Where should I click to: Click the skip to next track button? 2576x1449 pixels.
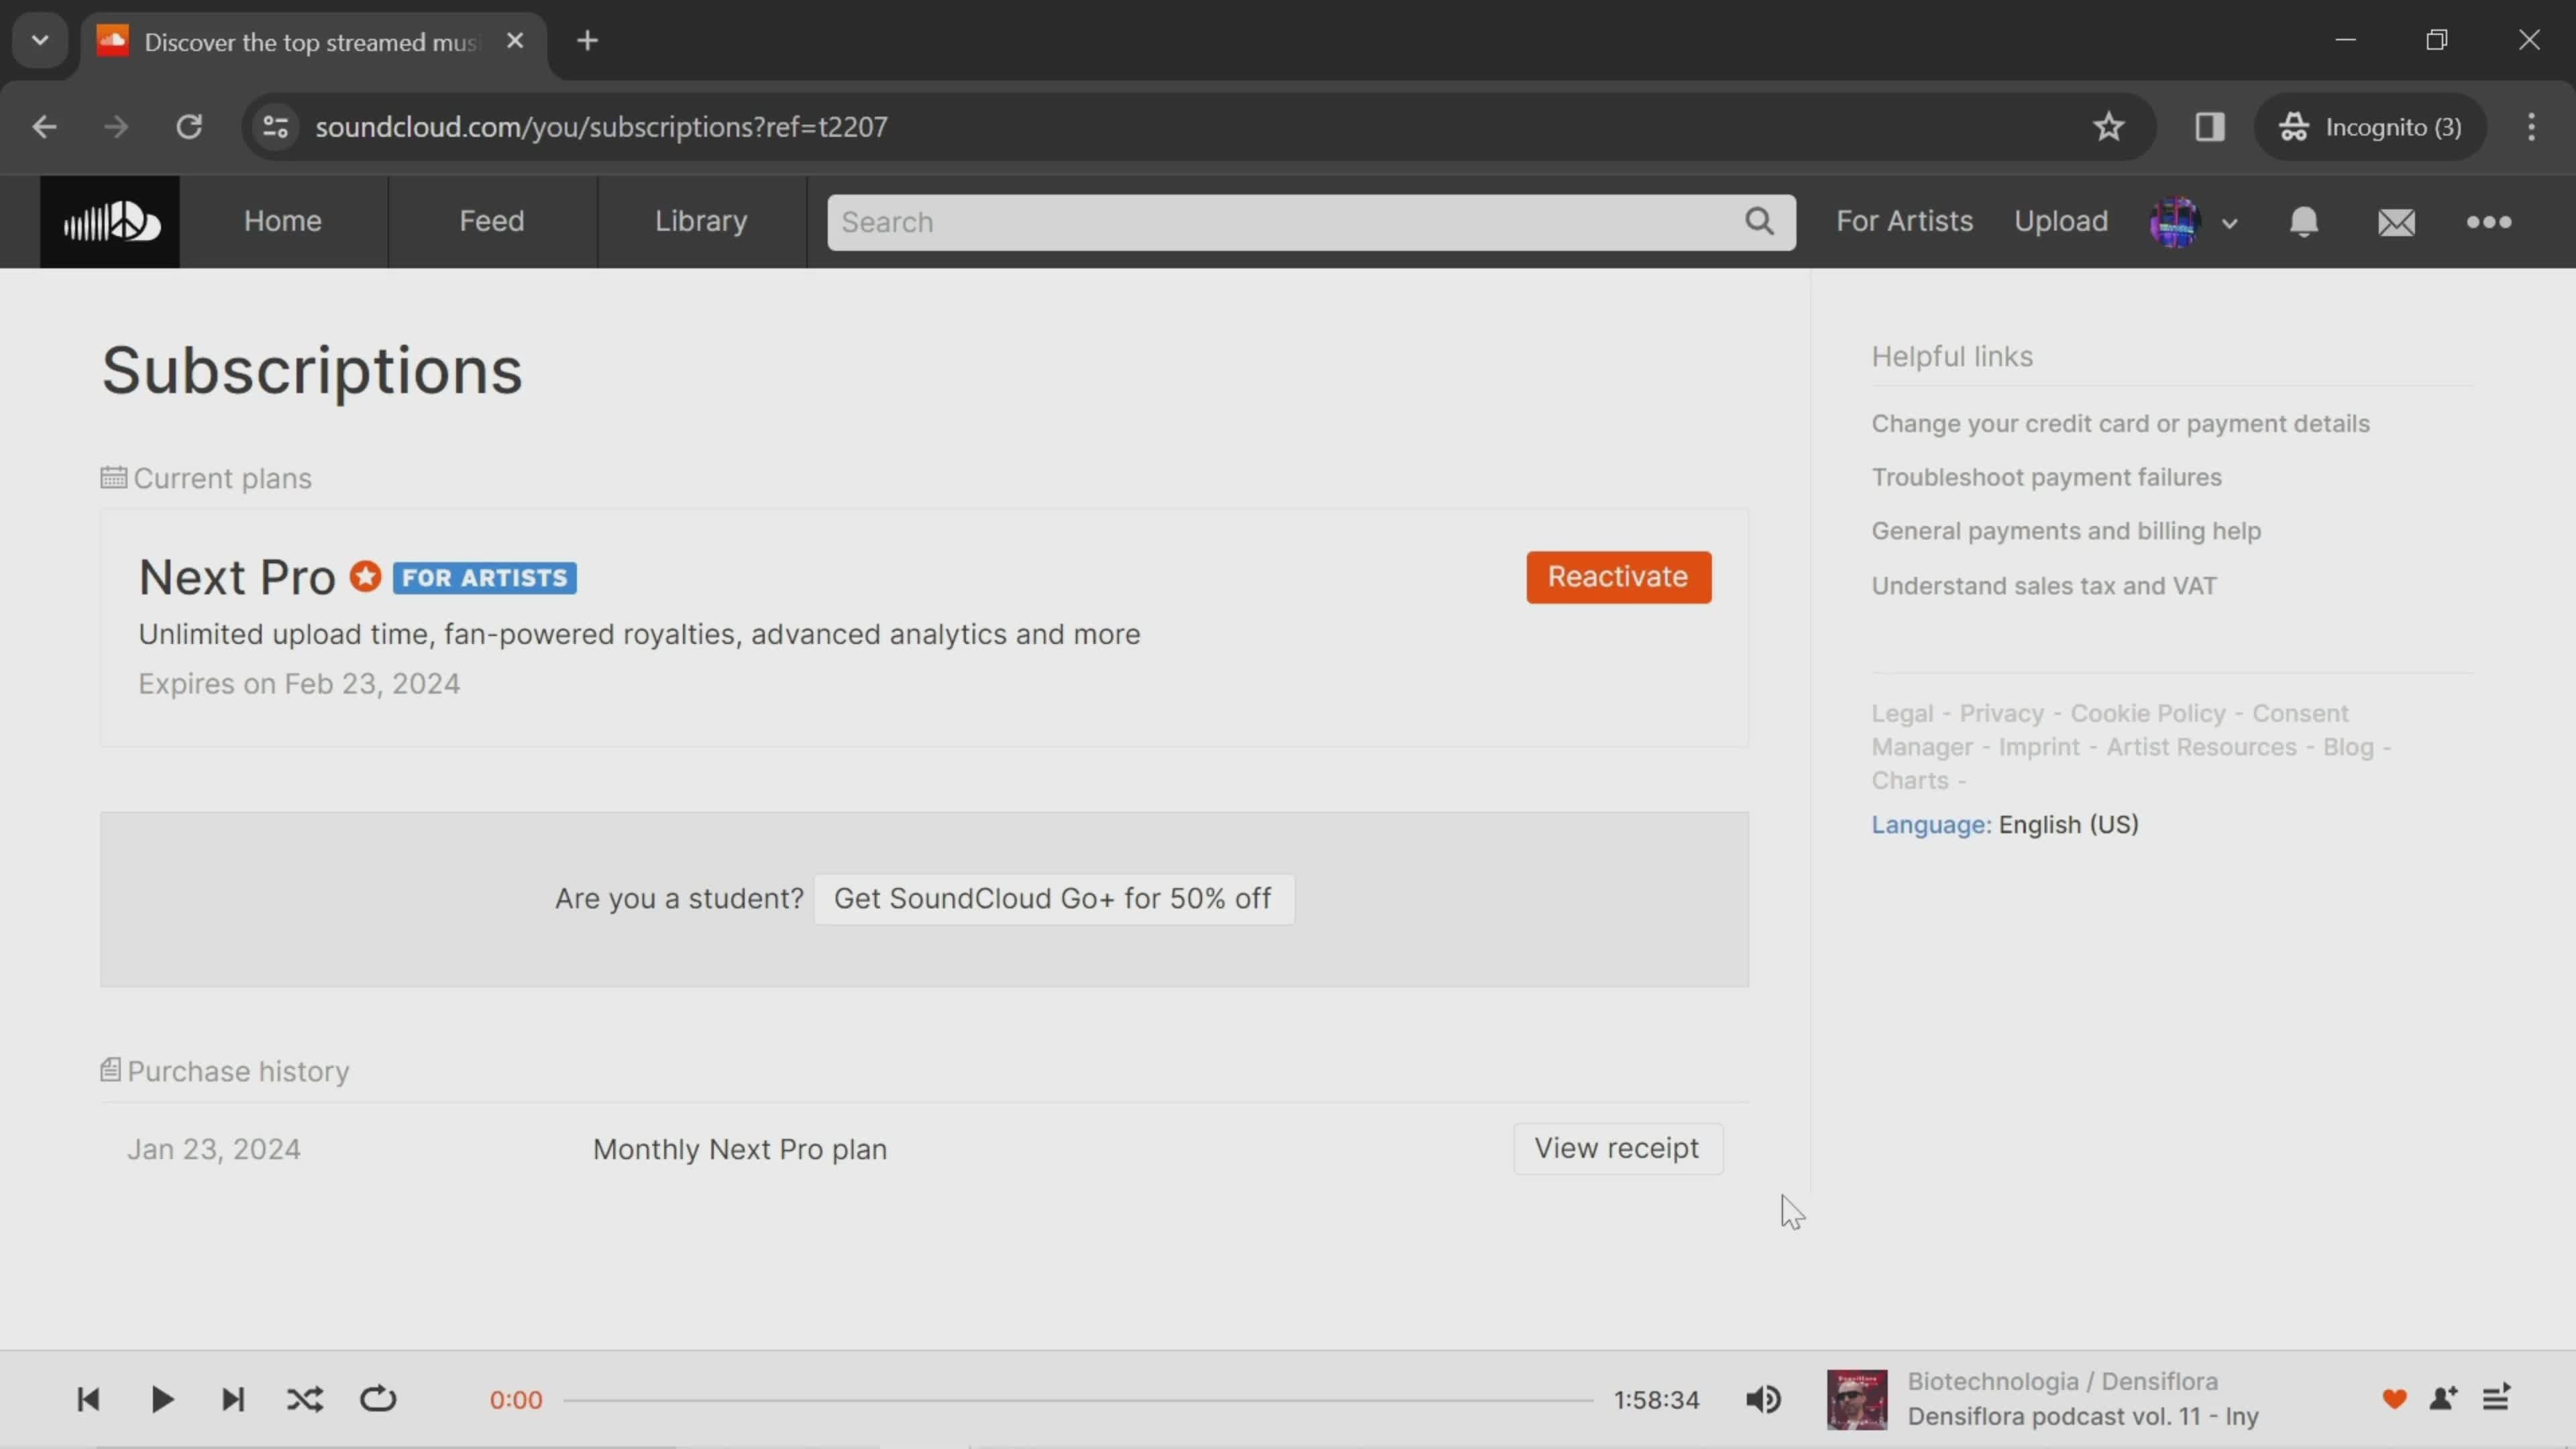231,1399
